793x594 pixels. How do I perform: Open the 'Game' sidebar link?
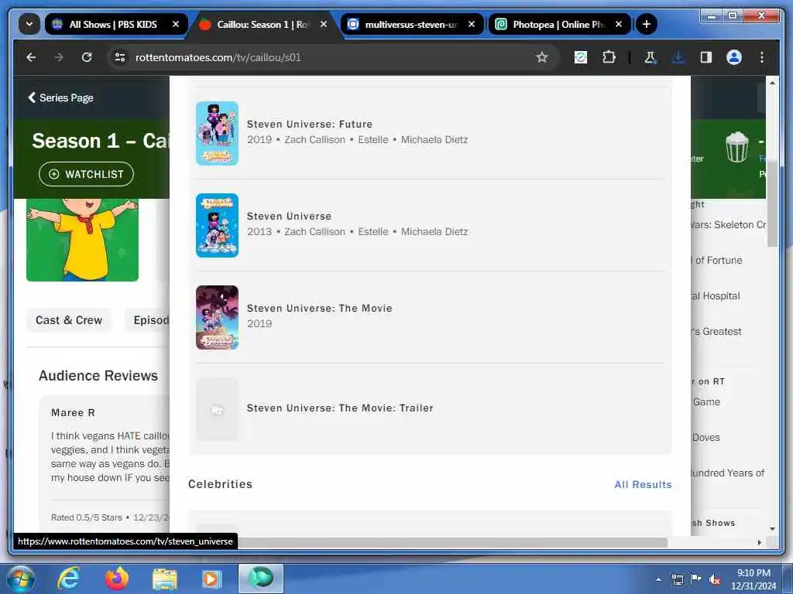[705, 402]
